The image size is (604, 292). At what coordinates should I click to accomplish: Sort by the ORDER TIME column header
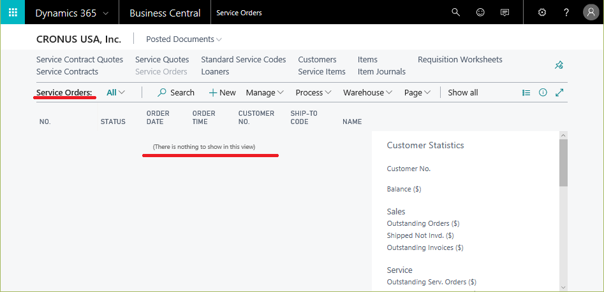click(203, 118)
